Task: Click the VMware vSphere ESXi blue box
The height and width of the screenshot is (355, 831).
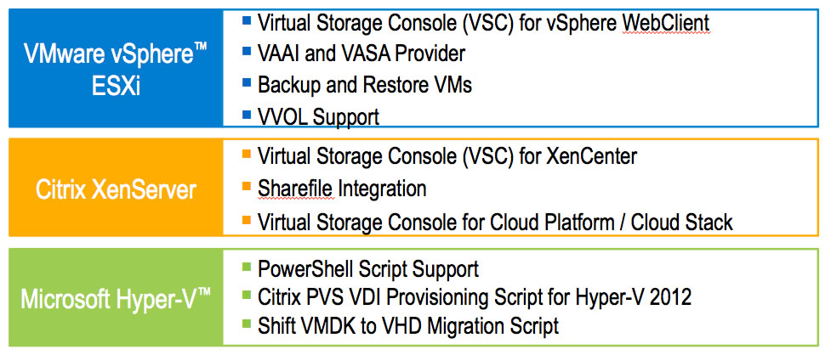Action: 116,68
